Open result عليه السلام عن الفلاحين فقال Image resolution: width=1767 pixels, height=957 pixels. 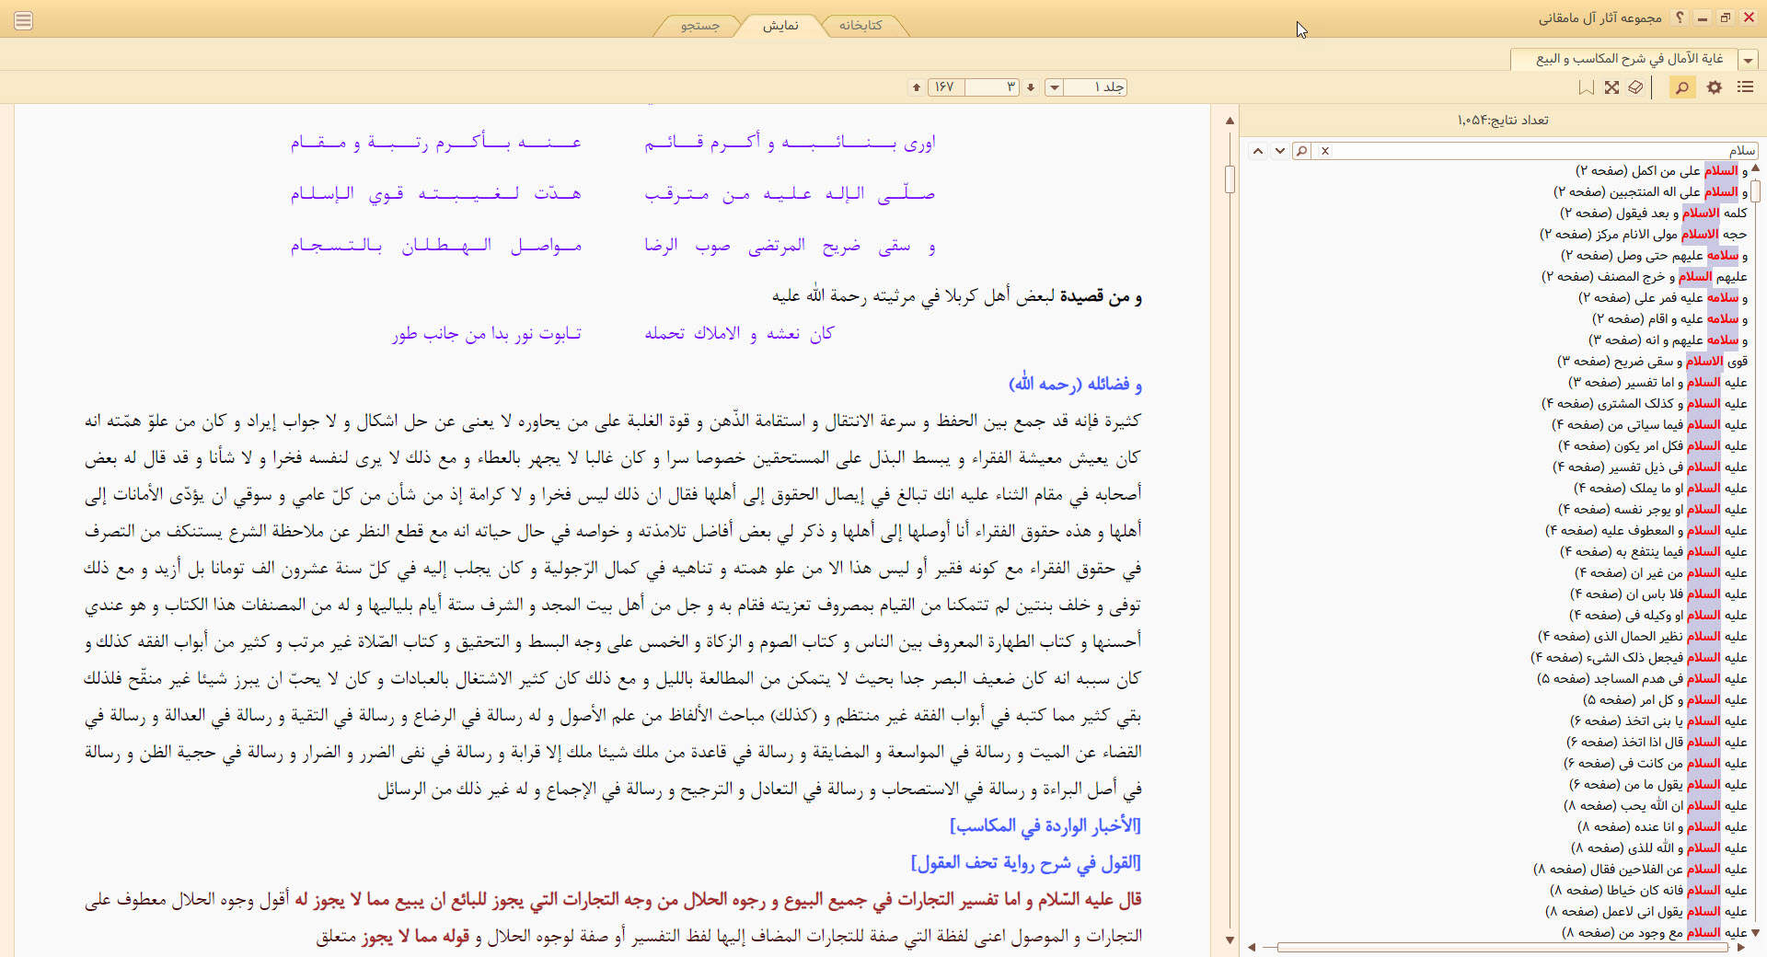coord(1640,870)
